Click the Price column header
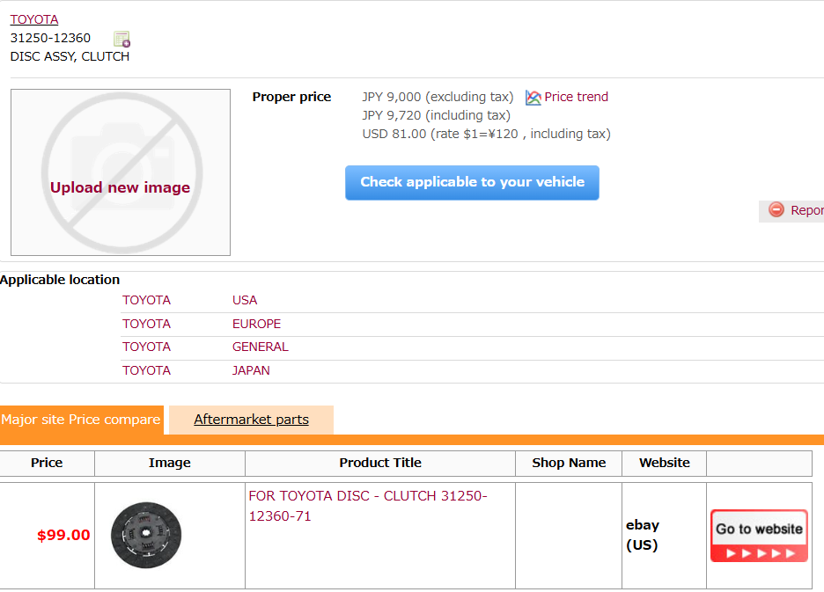The width and height of the screenshot is (824, 592). coord(47,463)
